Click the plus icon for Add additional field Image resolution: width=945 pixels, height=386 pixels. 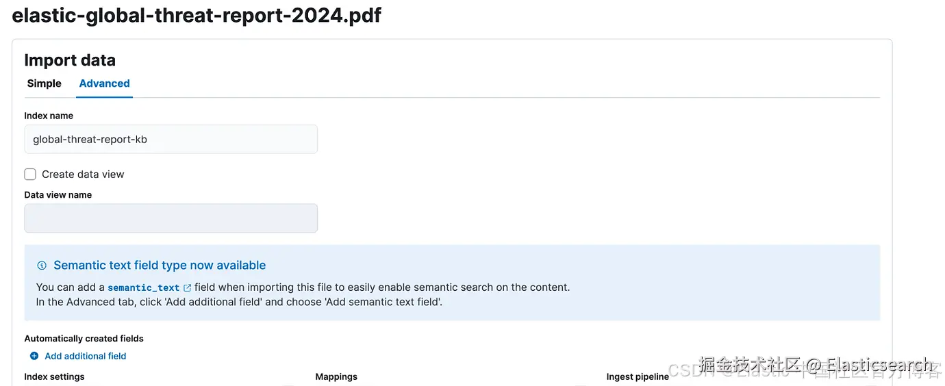click(34, 356)
